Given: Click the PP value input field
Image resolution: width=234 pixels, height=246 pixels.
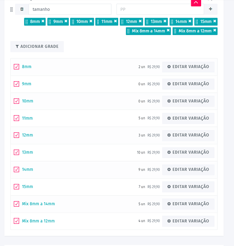Looking at the screenshot, I should coord(160,9).
